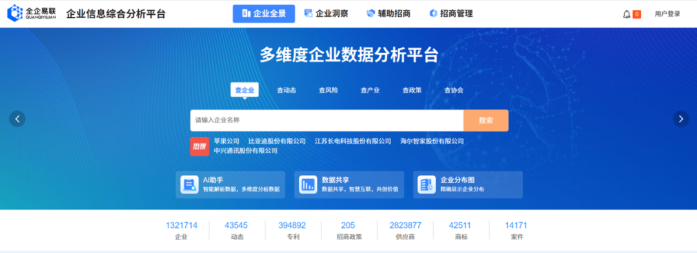Viewport: 697px width, 253px height.
Task: Go to next banner slide arrow
Action: (681, 119)
